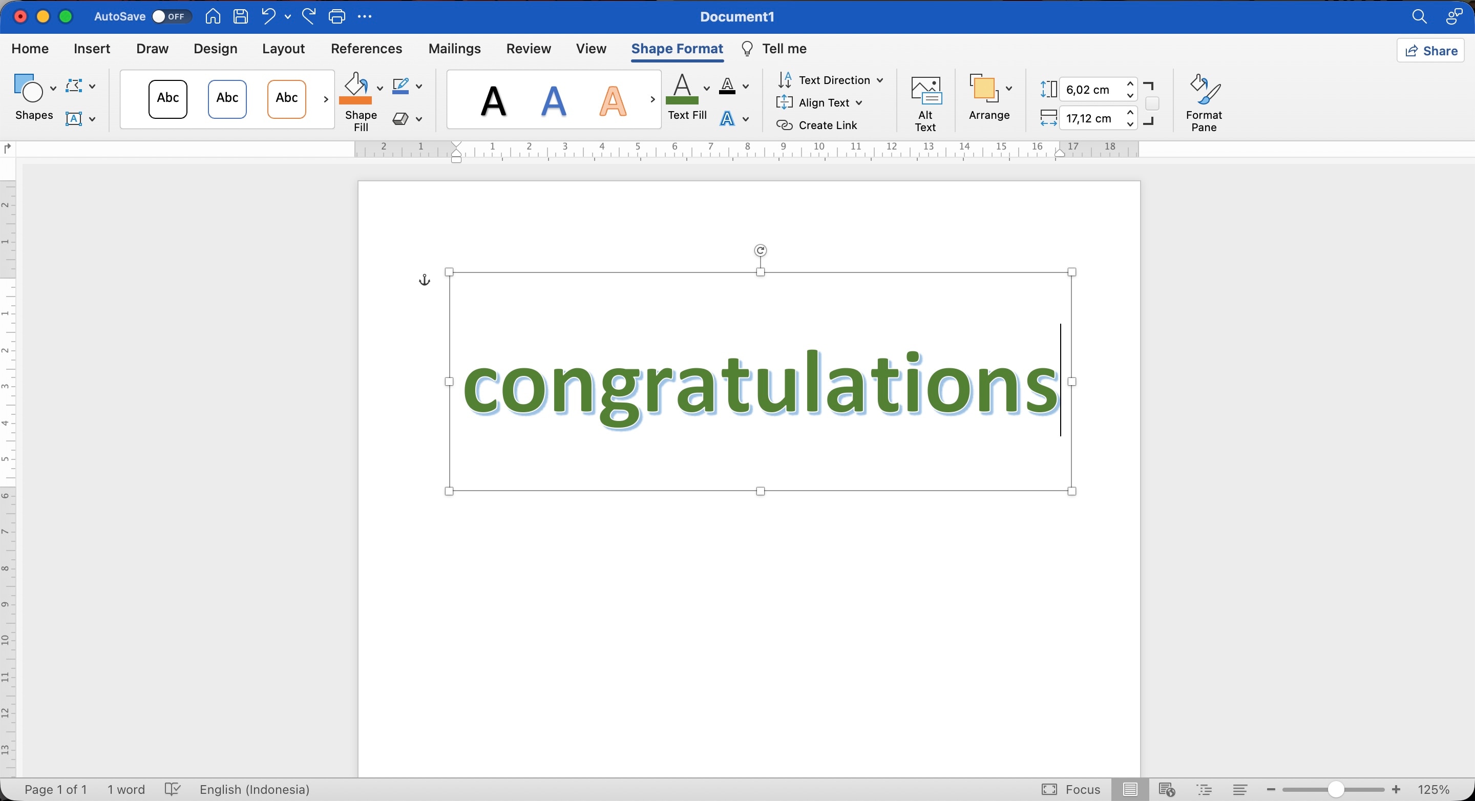
Task: Open the Alt Text pane
Action: tap(925, 103)
